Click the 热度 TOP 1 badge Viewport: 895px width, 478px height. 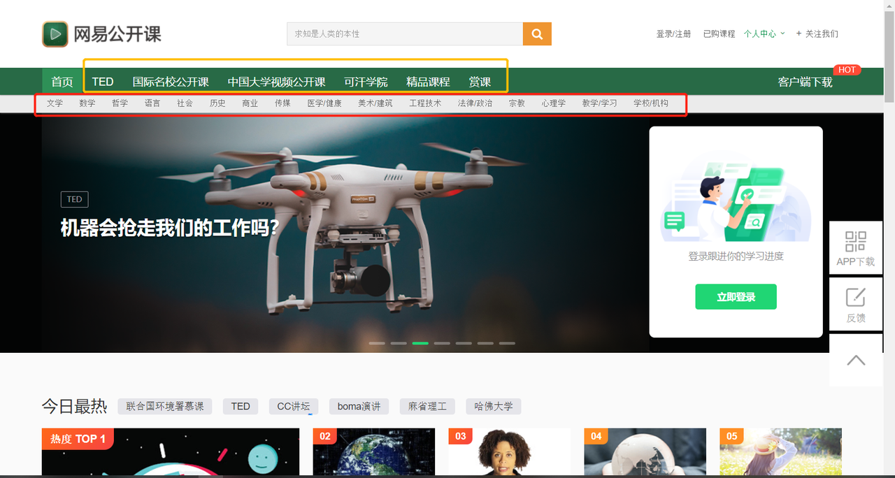[77, 439]
